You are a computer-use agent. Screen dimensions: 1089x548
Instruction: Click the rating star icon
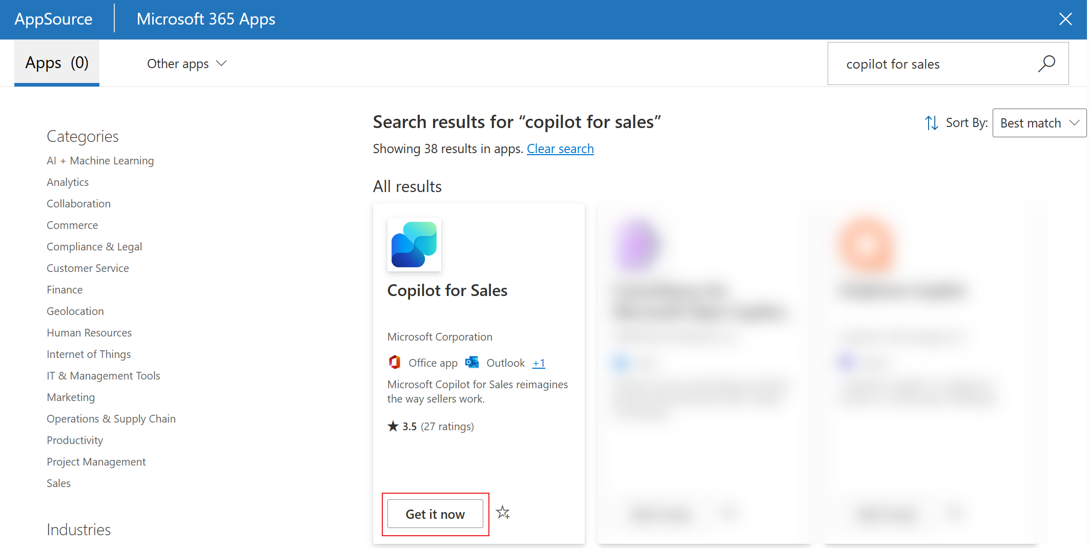393,426
